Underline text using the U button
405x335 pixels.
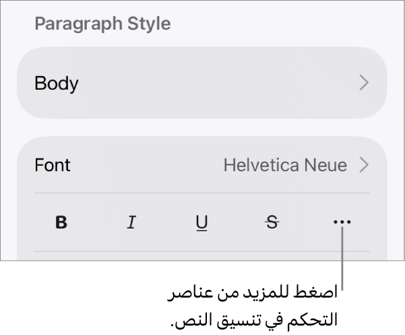(x=201, y=222)
